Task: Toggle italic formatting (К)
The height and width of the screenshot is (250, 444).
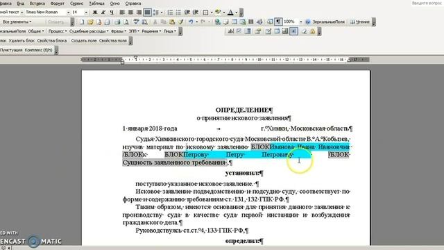Action: point(103,12)
